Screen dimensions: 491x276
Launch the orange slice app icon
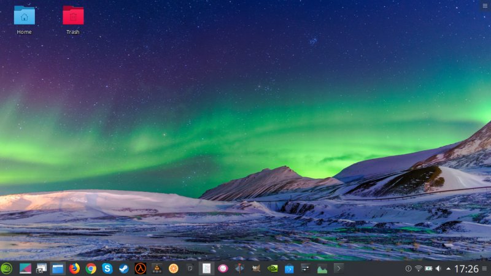[x=173, y=269]
